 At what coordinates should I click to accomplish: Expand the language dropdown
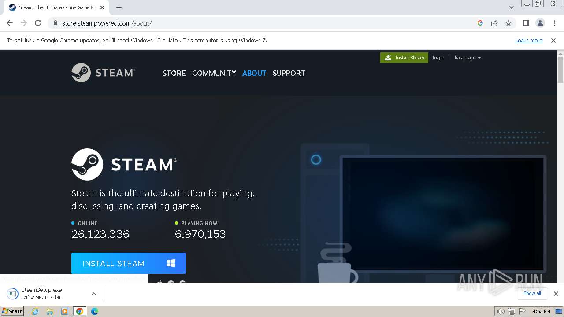click(468, 58)
